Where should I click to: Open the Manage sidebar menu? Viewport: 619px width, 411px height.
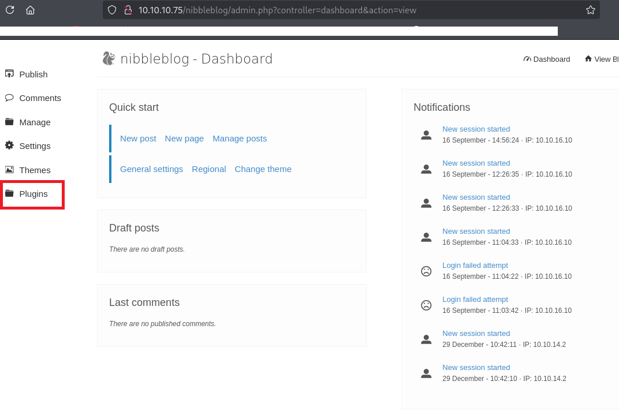[35, 122]
